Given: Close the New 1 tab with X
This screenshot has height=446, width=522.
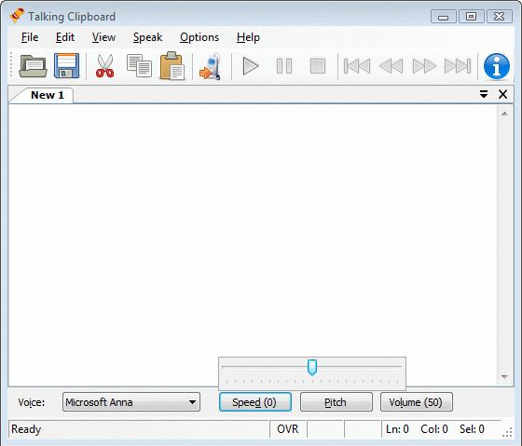Looking at the screenshot, I should [502, 94].
